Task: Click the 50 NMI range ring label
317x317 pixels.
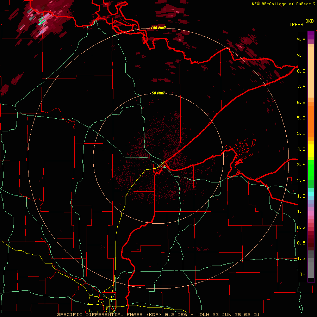Action: 158,93
